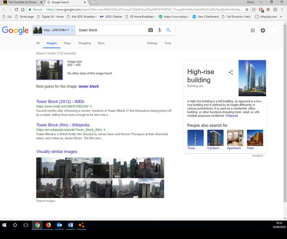
Task: Open the Tower Block (2012) - IMDb link
Action: point(60,101)
